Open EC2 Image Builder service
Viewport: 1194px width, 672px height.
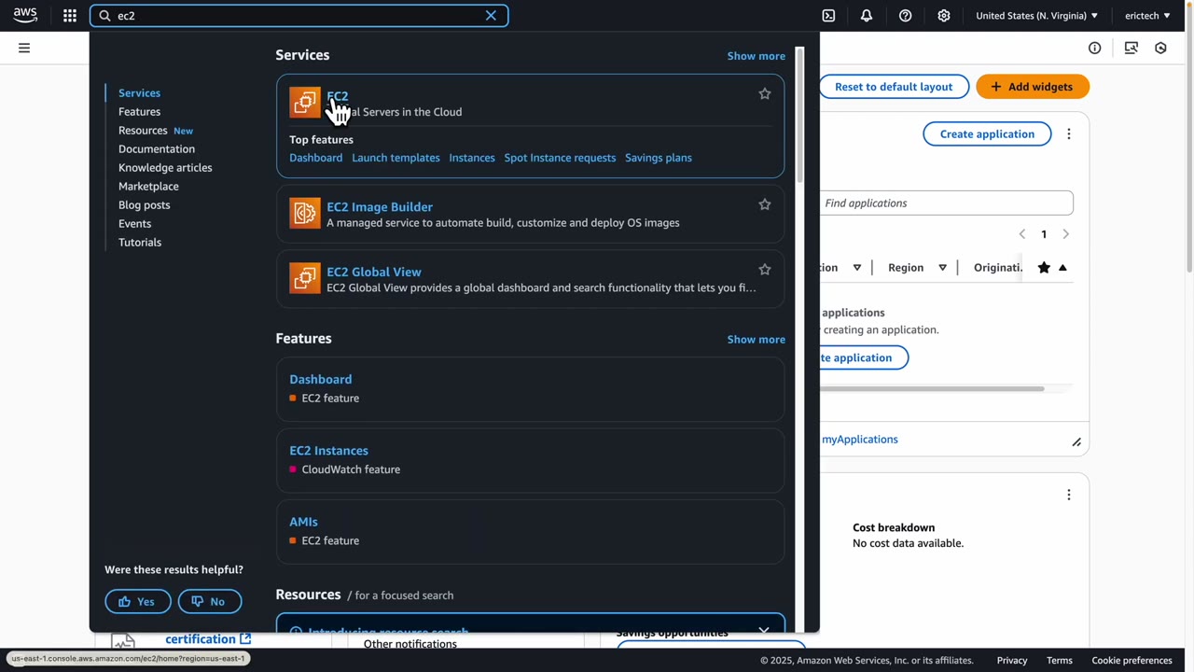coord(380,206)
